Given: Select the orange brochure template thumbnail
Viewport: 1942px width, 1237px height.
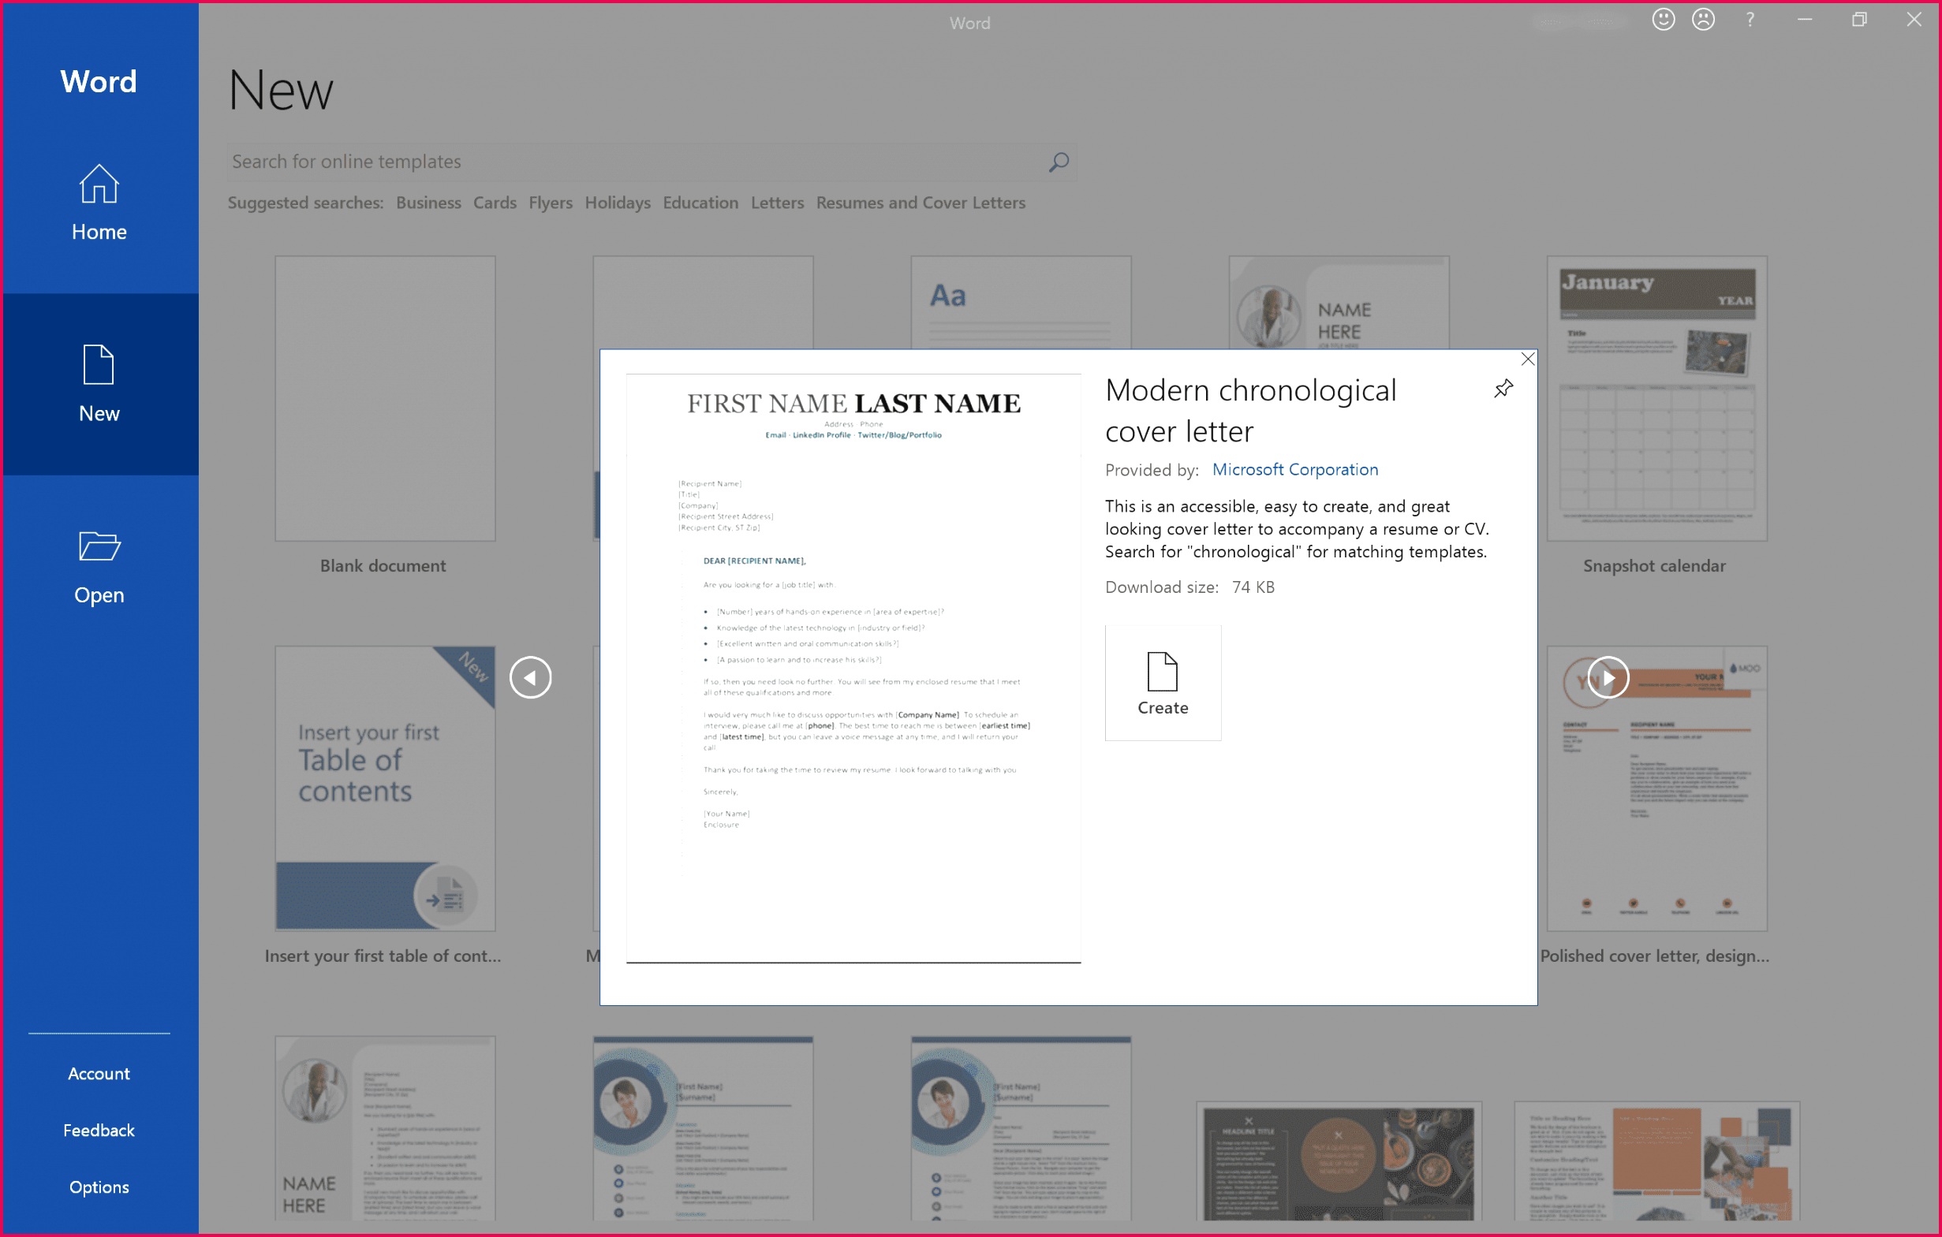Looking at the screenshot, I should tap(1656, 1161).
